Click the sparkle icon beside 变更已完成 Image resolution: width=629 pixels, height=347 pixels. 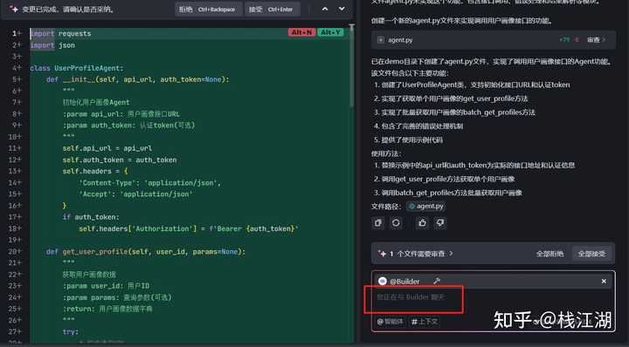point(14,9)
